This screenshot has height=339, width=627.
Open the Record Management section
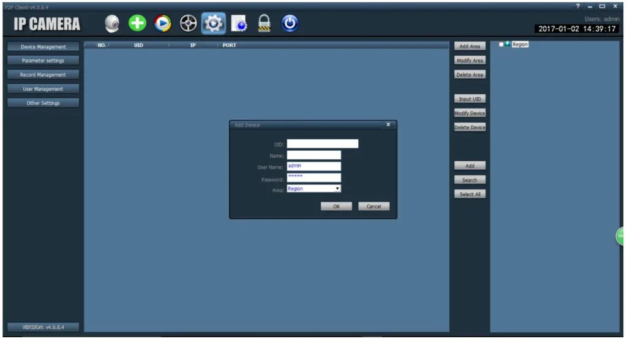(x=43, y=75)
